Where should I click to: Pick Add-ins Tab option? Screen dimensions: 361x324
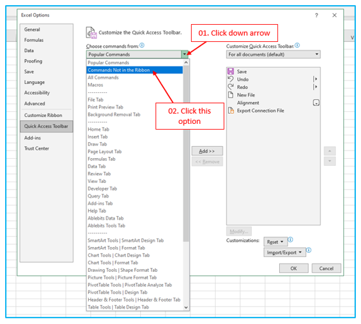pos(135,203)
